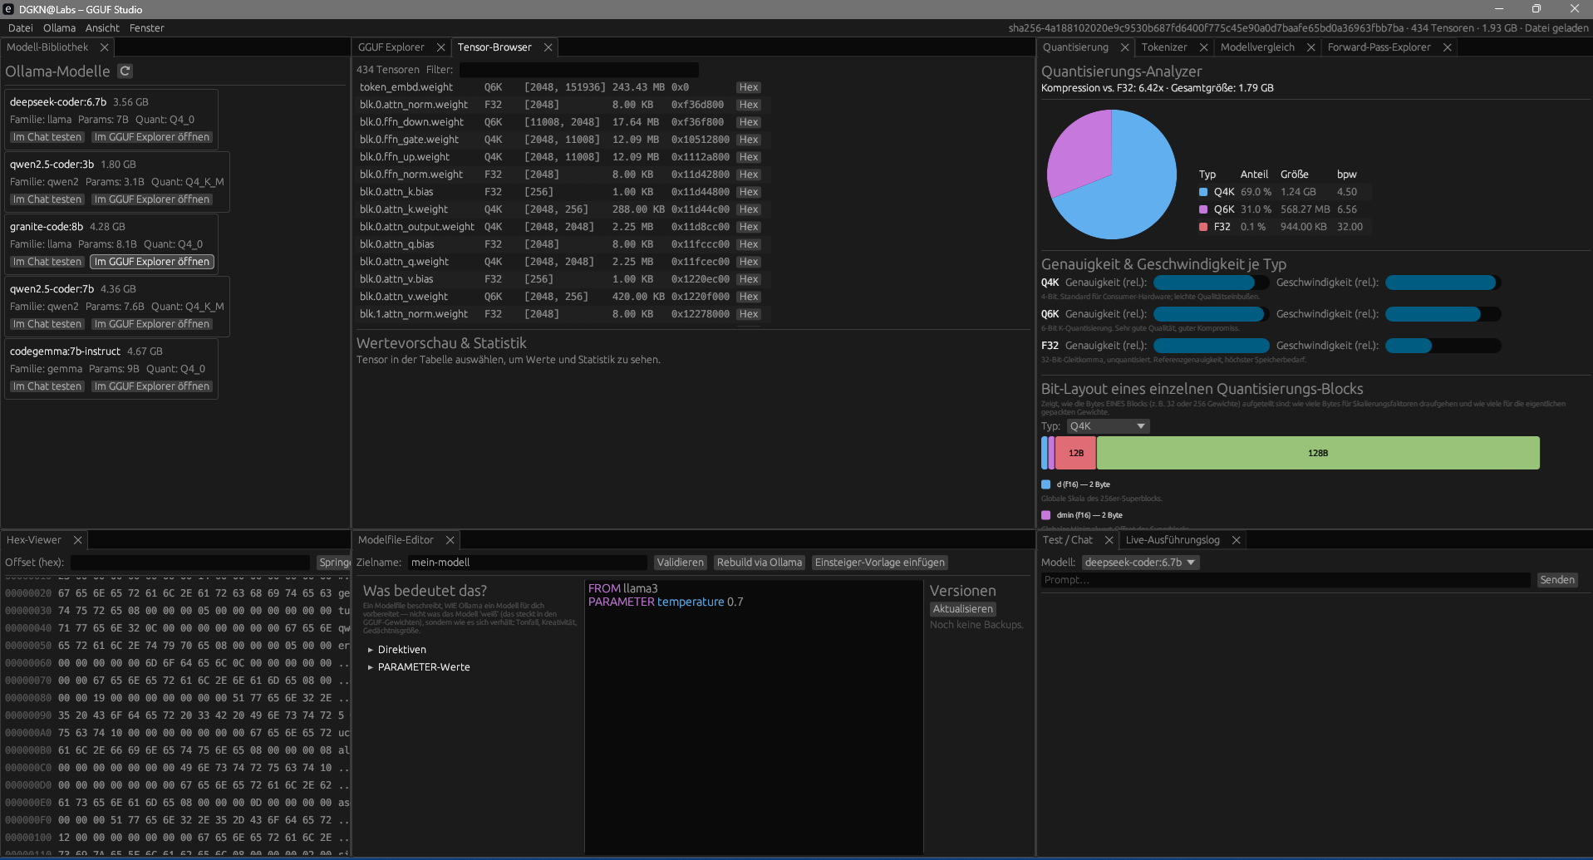Close the Test / Chat tab
Screen dimensions: 1593x860
tap(1109, 540)
